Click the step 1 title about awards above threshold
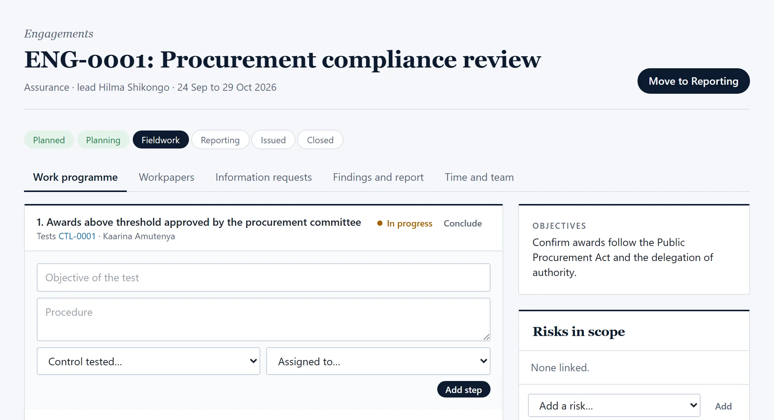Screen dimensions: 774x420 [x=199, y=222]
